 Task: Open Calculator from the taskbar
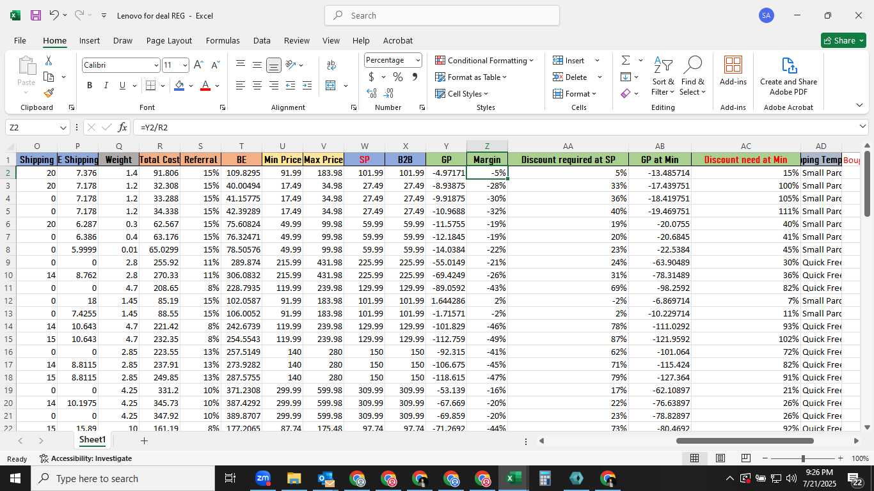tap(545, 478)
